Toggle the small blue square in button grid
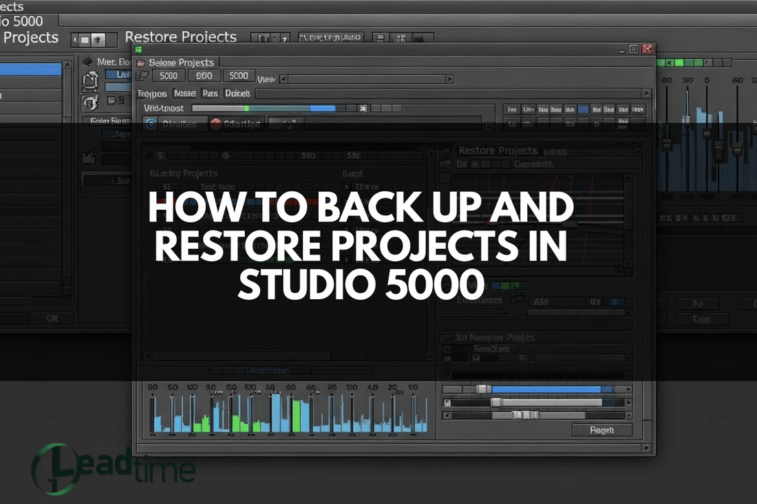This screenshot has height=504, width=757. [584, 109]
